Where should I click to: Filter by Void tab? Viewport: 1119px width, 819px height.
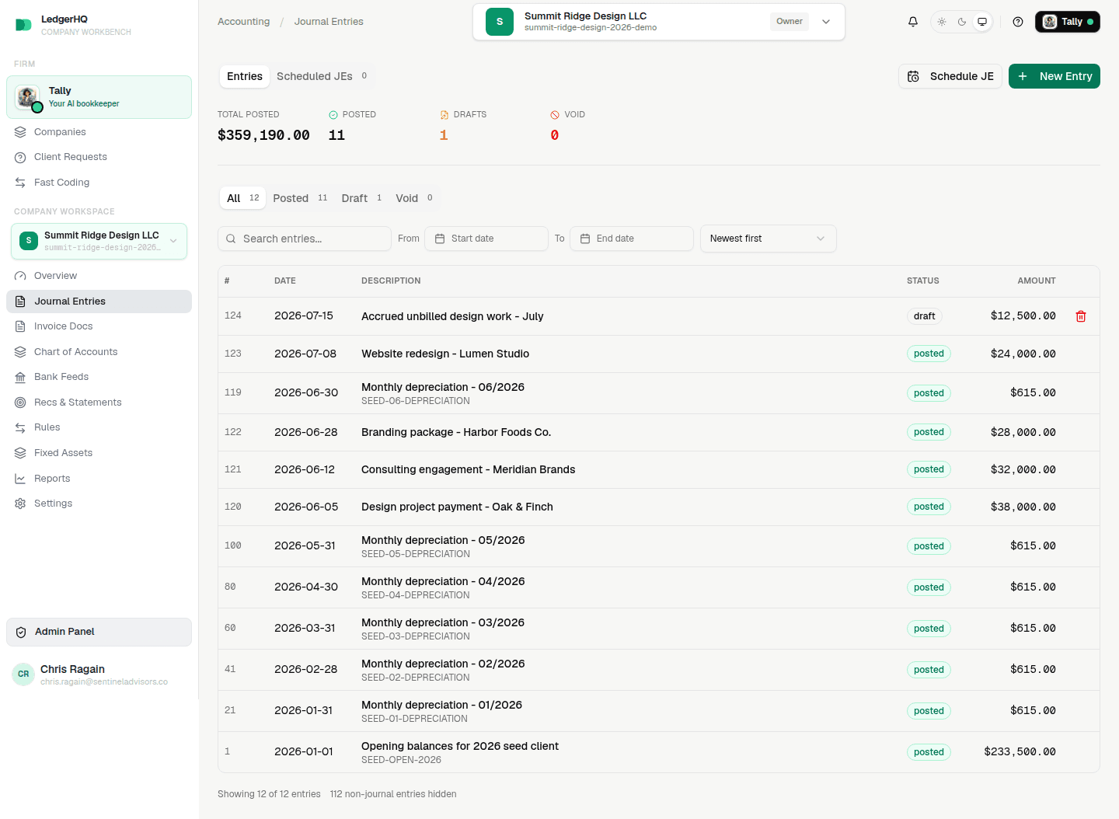pos(414,198)
